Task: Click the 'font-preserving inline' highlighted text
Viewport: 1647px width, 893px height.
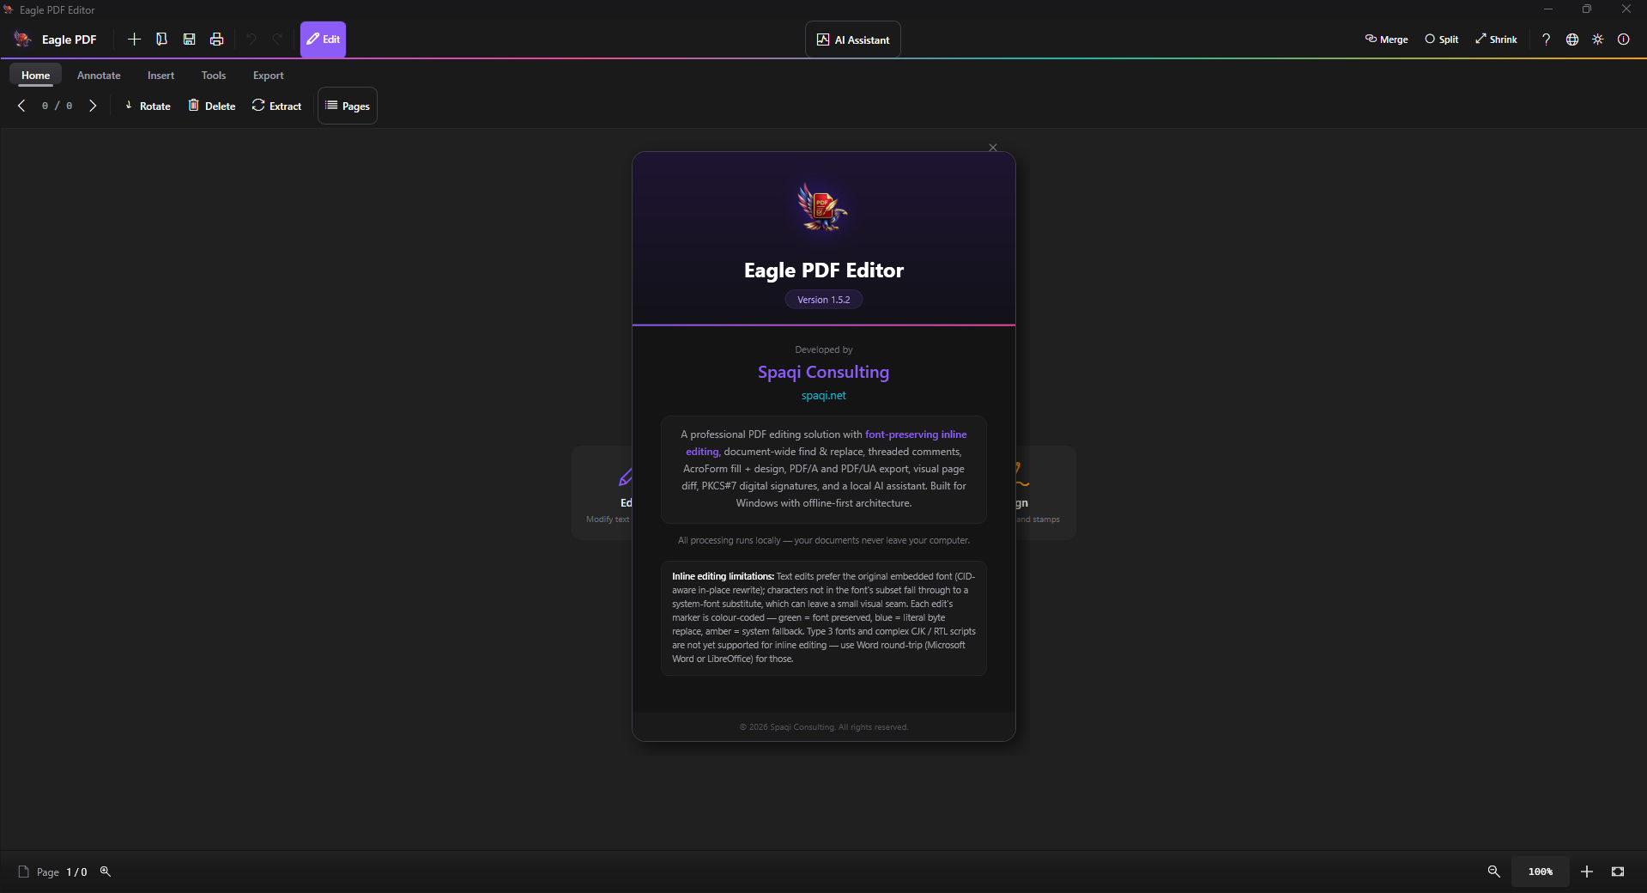Action: (916, 434)
